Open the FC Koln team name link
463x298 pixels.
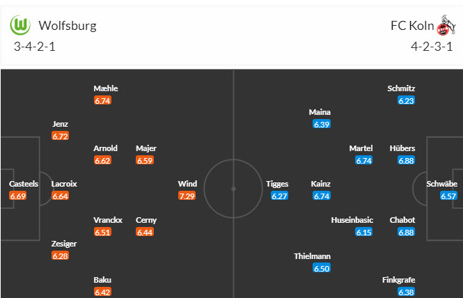pos(411,26)
